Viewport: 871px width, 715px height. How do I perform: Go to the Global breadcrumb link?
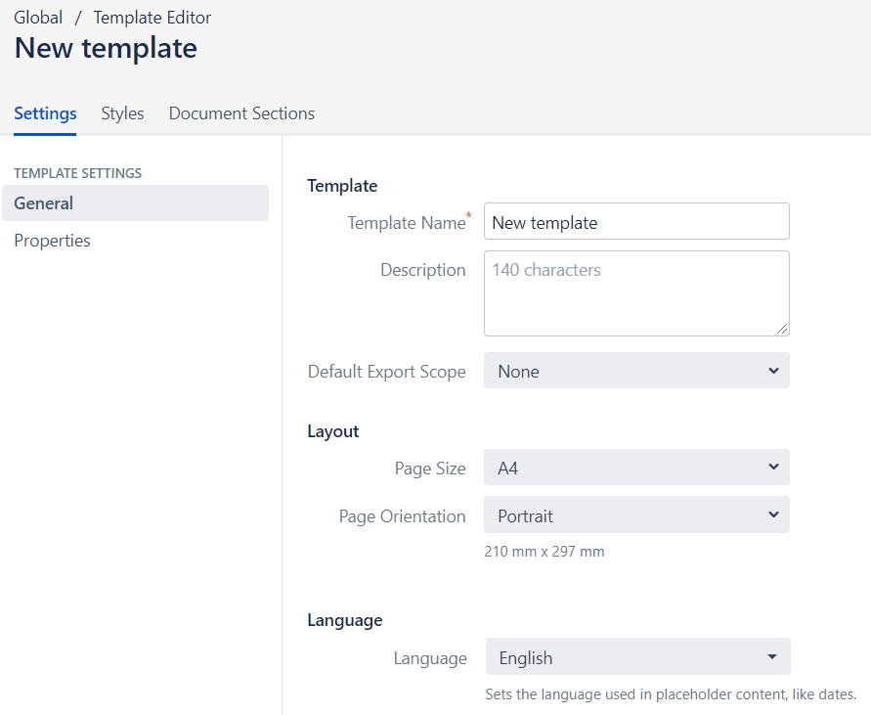click(38, 18)
